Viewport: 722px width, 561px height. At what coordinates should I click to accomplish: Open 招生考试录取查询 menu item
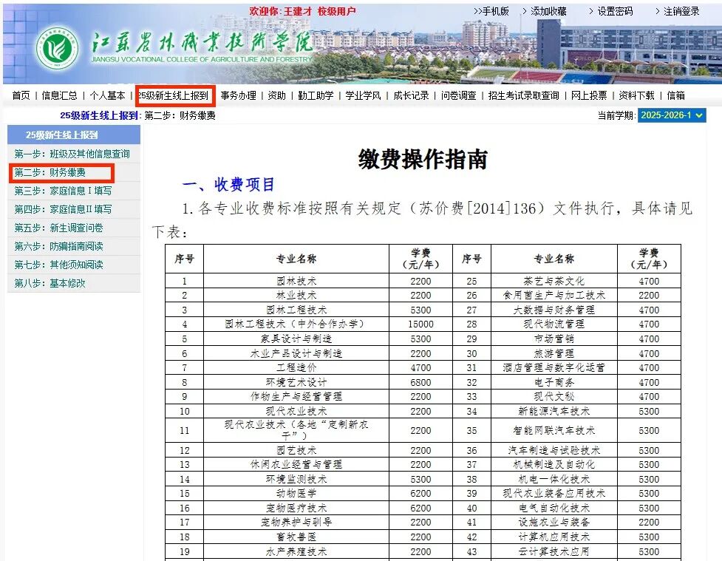[524, 95]
